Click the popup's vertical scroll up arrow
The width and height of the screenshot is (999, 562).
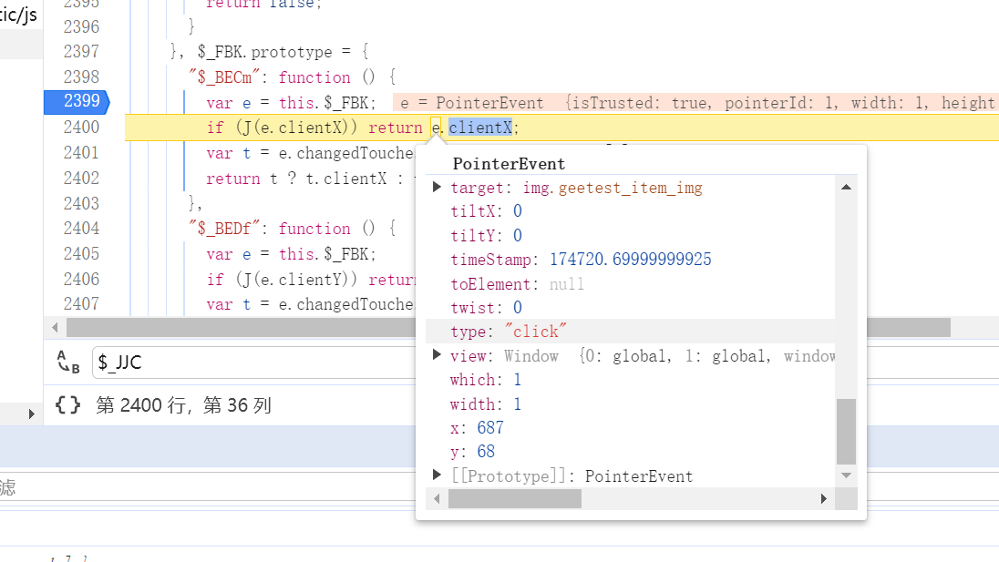coord(847,187)
